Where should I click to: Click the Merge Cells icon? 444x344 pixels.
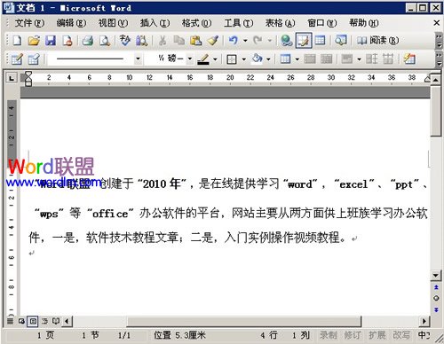click(310, 59)
